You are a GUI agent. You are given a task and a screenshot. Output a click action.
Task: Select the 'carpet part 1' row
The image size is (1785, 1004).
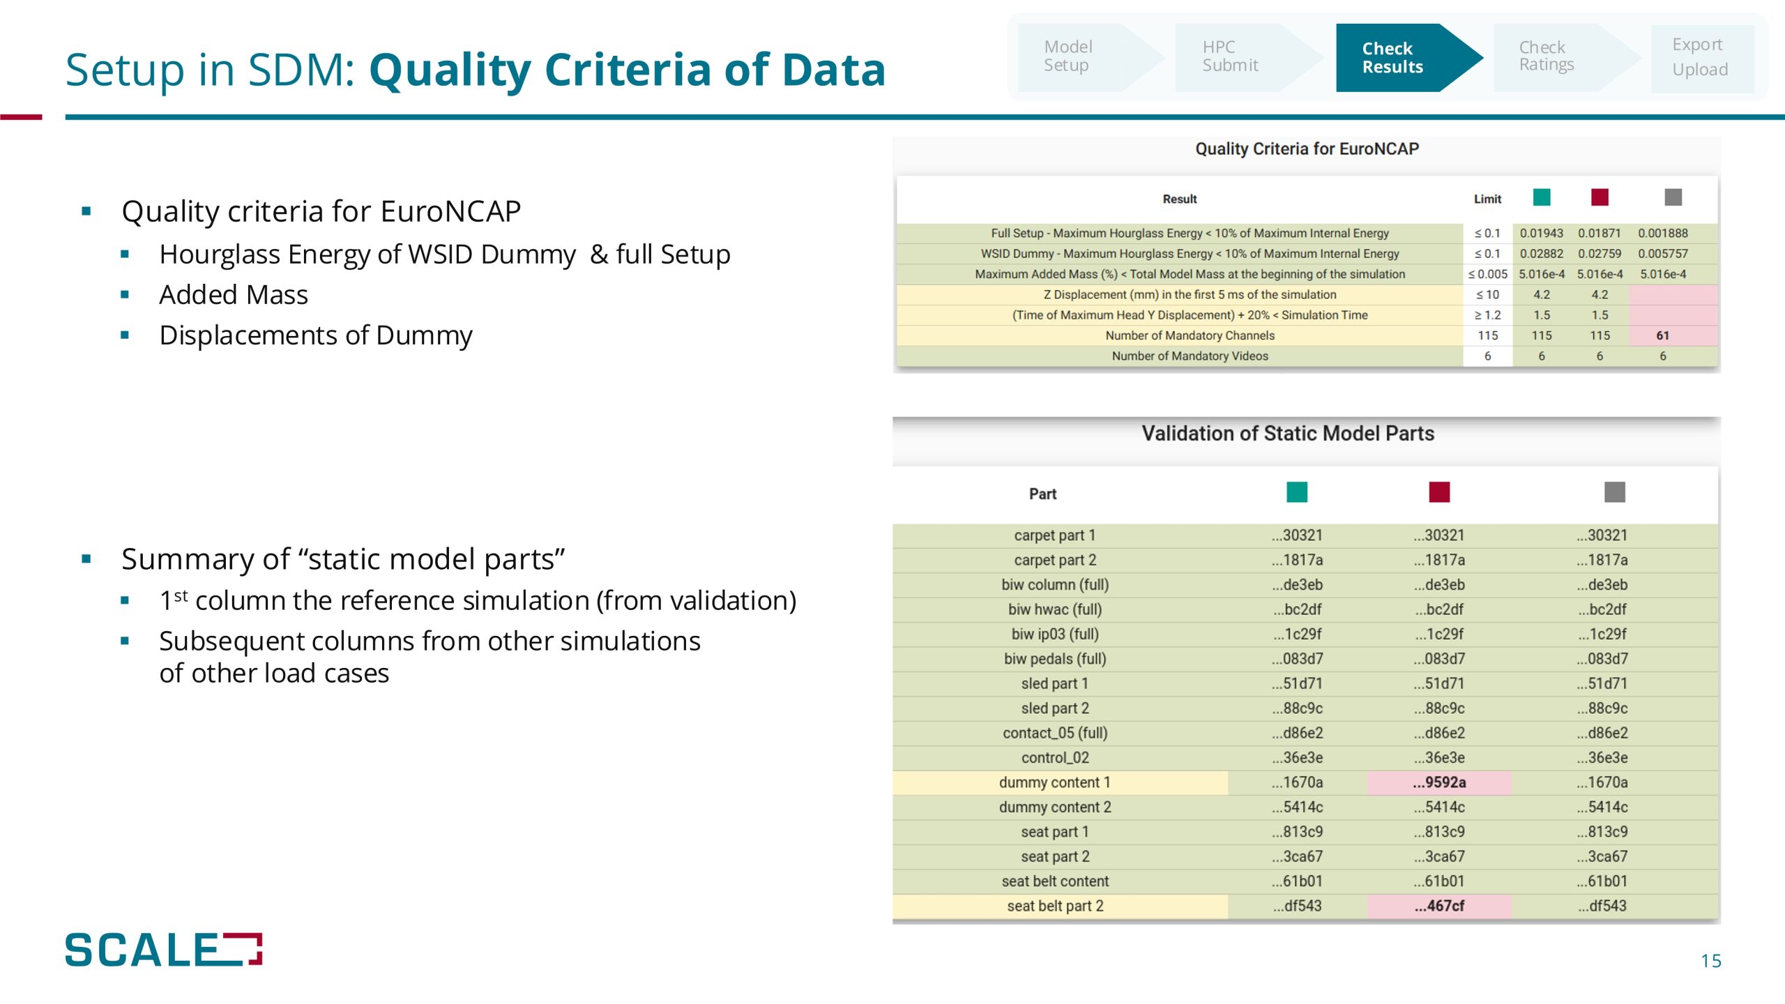point(1305,535)
